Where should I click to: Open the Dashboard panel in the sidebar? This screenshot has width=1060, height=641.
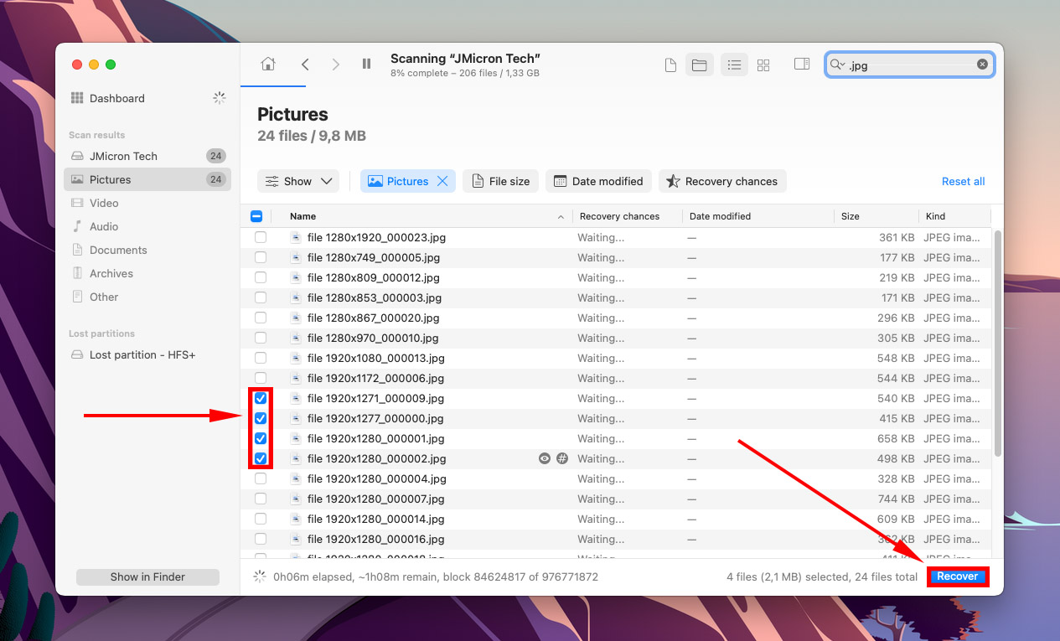coord(116,98)
